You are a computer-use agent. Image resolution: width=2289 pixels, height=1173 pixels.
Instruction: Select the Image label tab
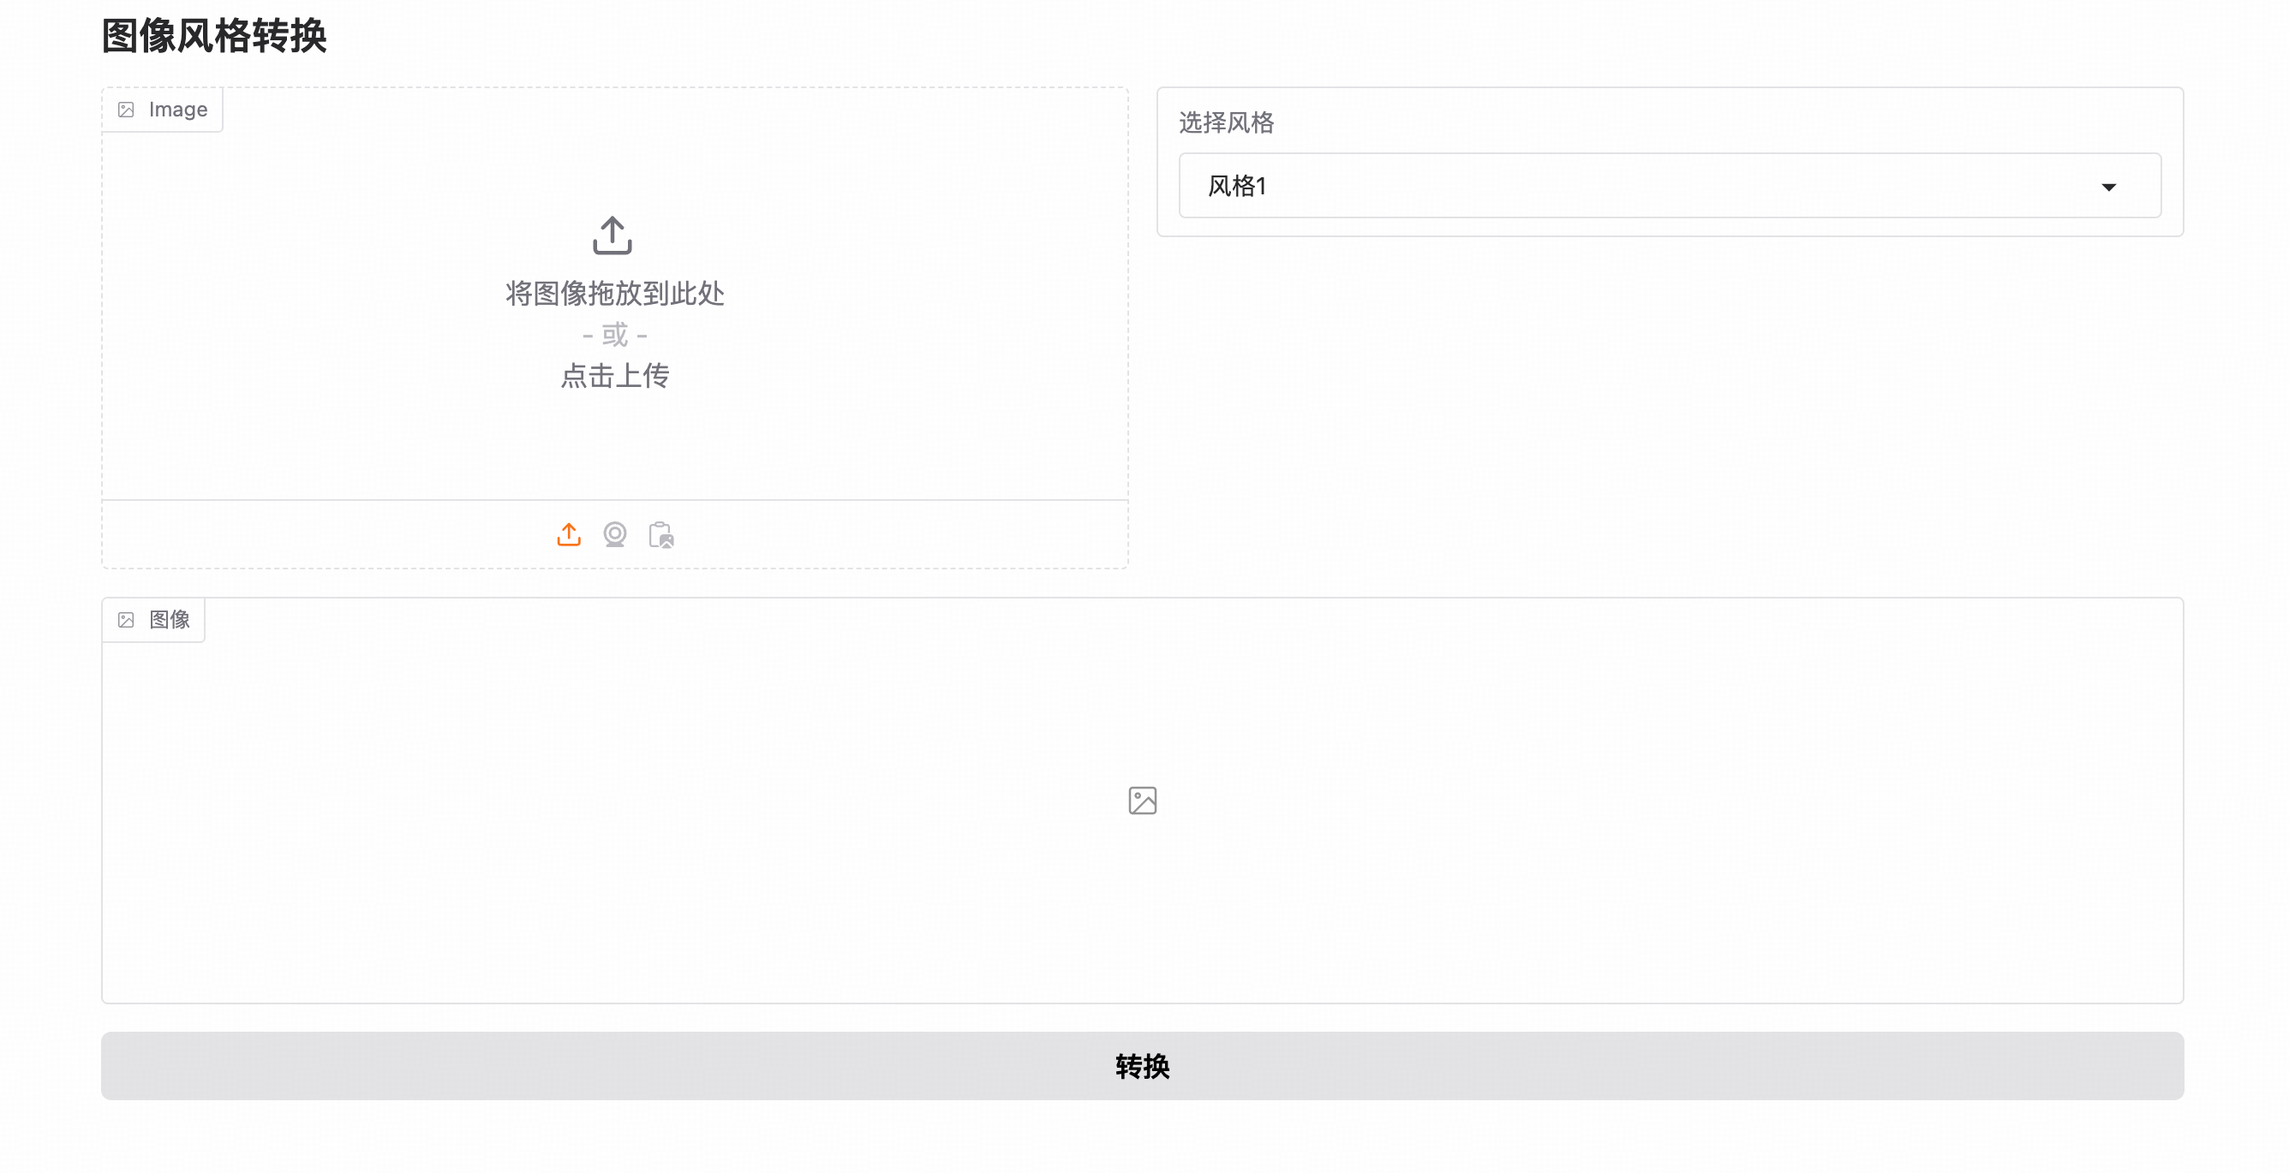point(177,110)
